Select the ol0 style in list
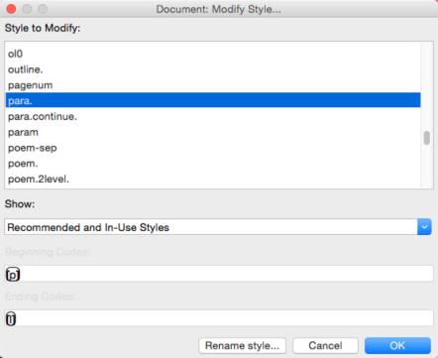 pos(213,54)
